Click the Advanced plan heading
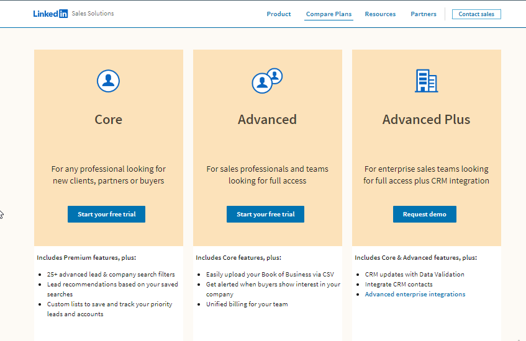This screenshot has height=341, width=526. pyautogui.click(x=268, y=120)
